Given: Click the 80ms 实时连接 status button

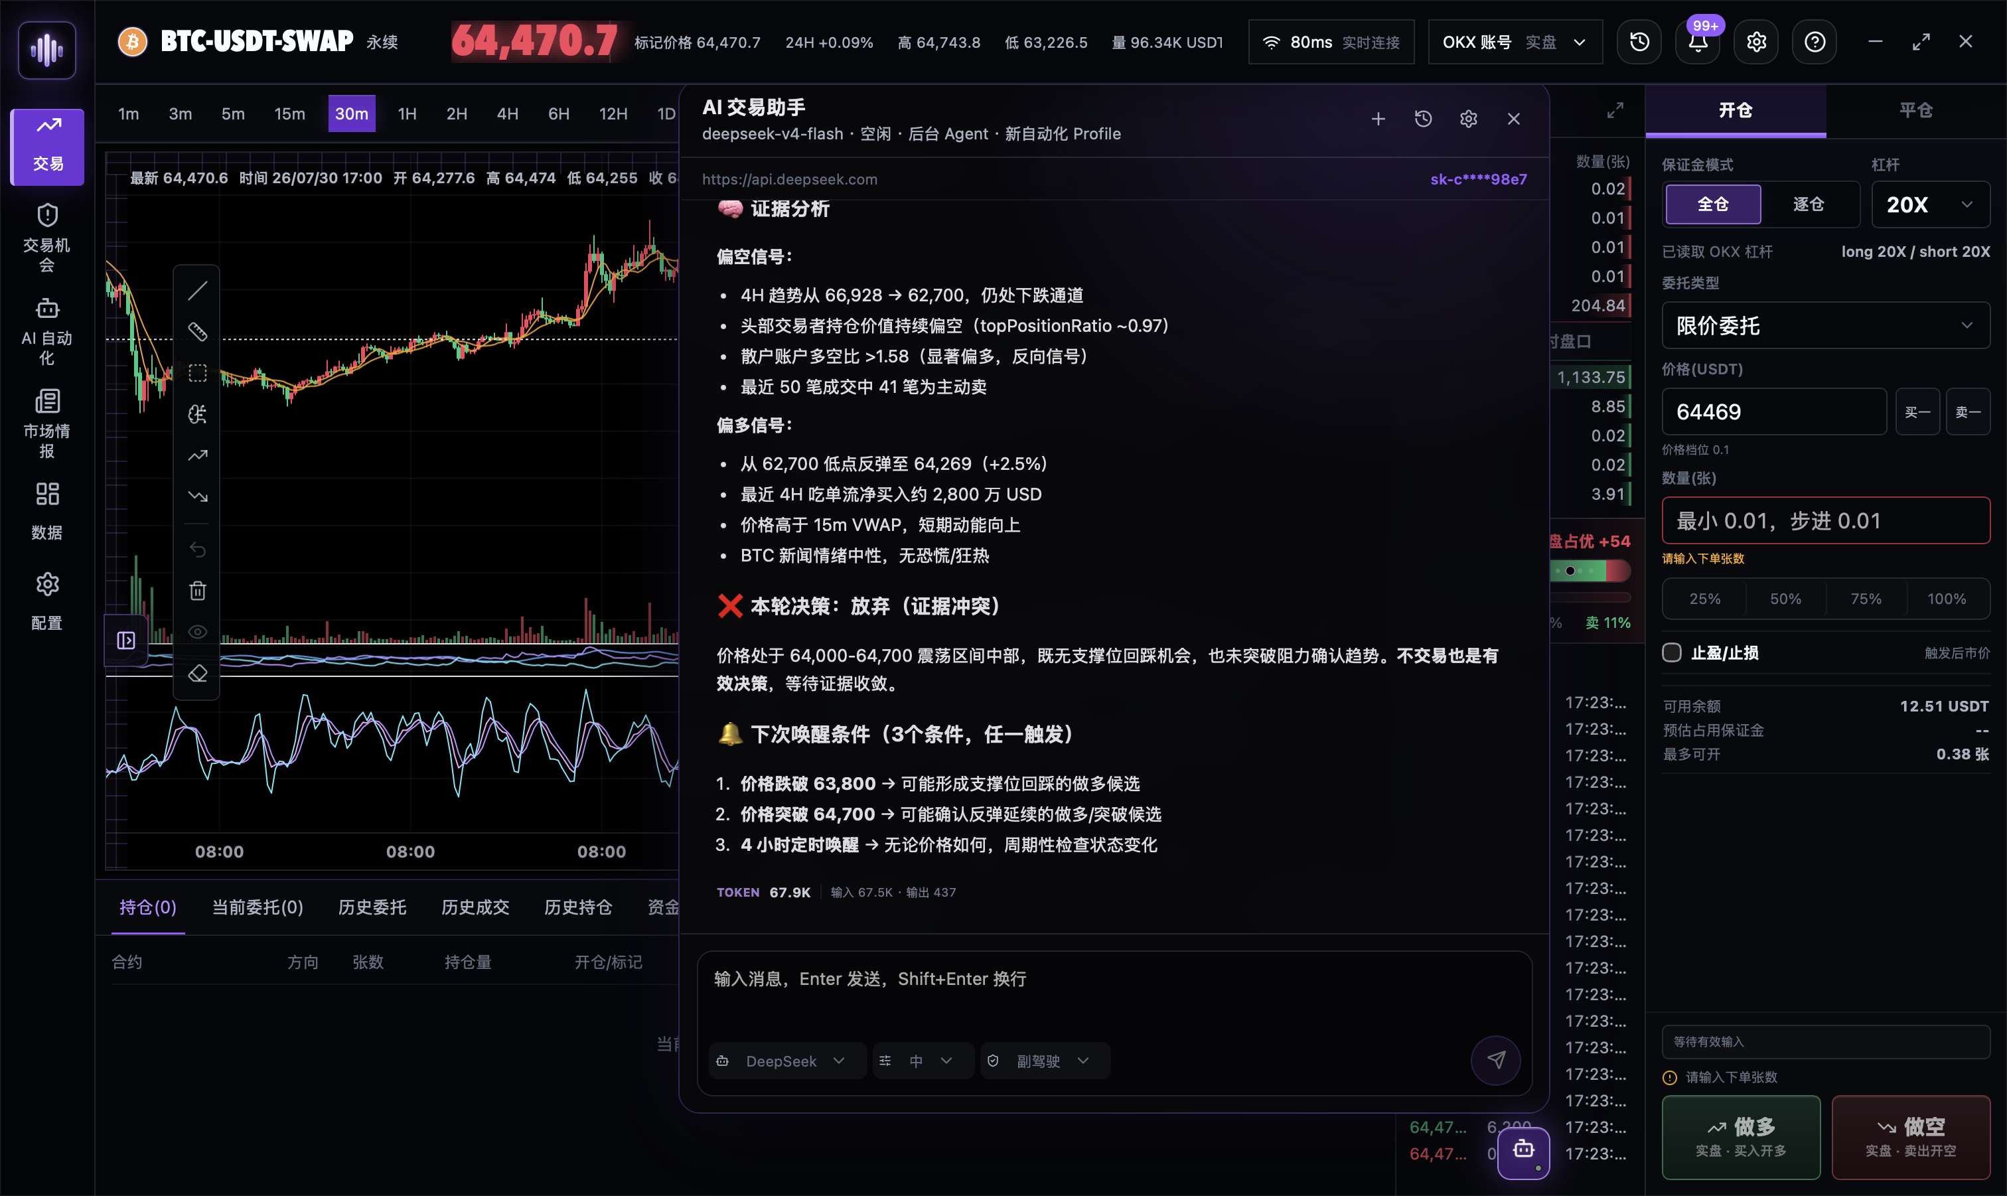Looking at the screenshot, I should pos(1331,42).
